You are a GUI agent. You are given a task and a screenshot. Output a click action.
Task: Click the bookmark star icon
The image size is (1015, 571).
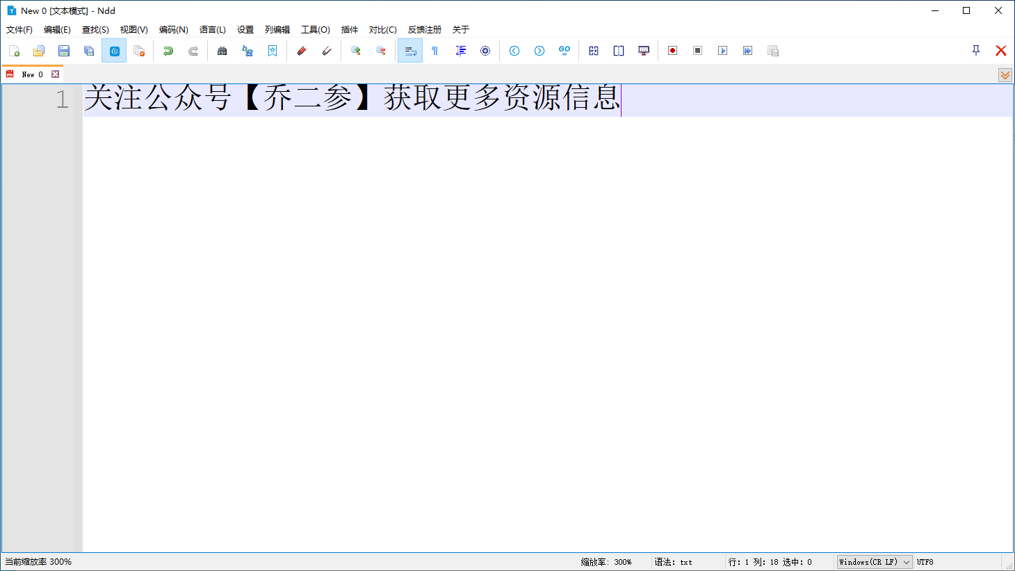[273, 51]
